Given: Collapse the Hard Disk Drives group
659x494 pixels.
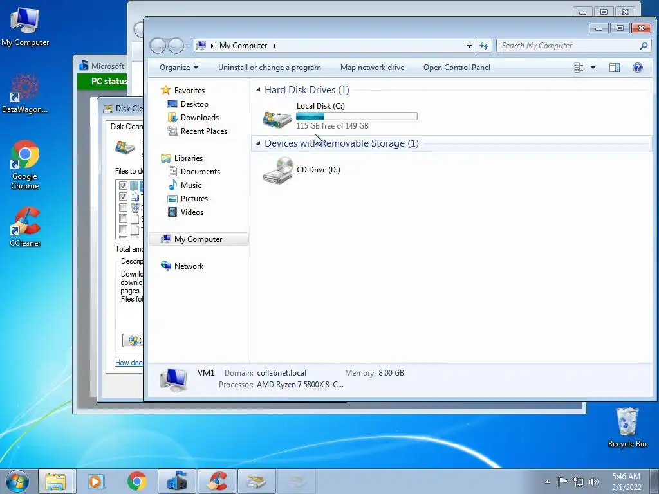Looking at the screenshot, I should coord(258,89).
